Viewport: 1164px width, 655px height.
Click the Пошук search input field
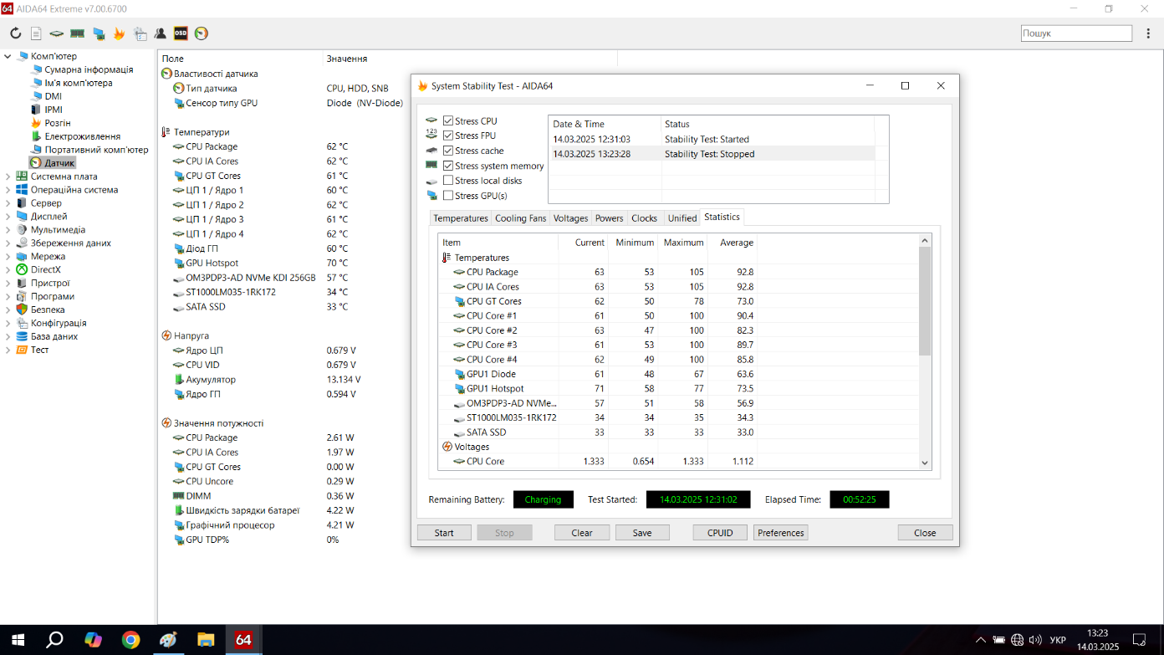(x=1075, y=33)
